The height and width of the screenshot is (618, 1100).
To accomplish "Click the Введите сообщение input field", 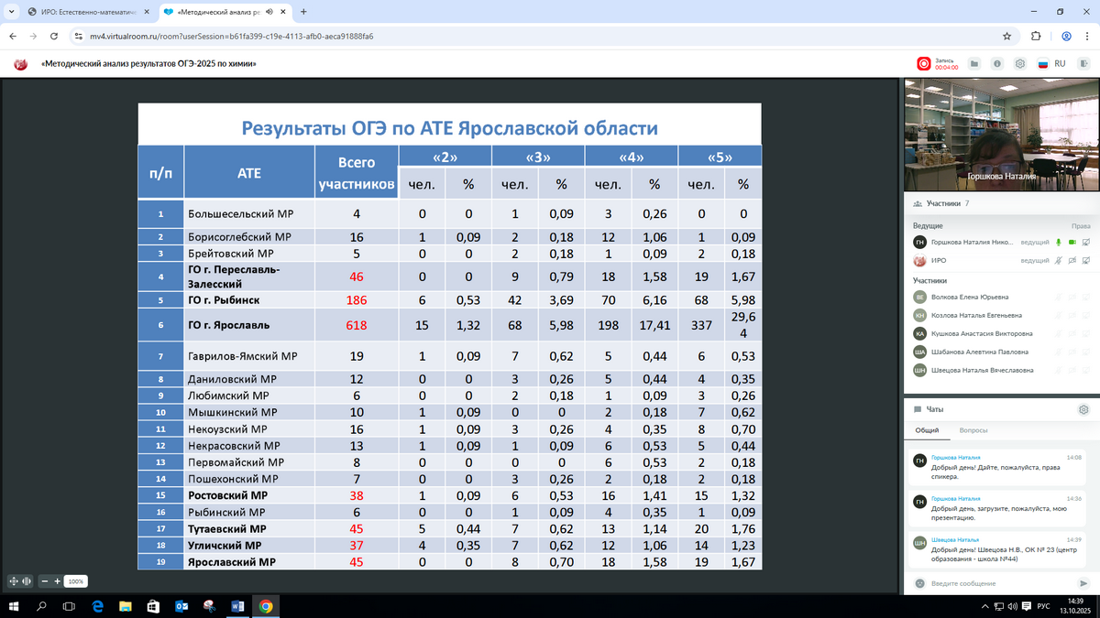I will 999,583.
